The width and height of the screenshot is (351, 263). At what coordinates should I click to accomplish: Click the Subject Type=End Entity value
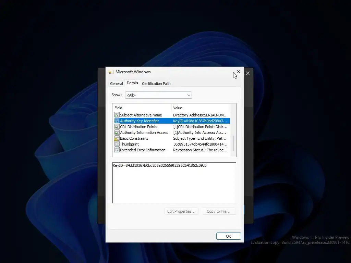(200, 138)
